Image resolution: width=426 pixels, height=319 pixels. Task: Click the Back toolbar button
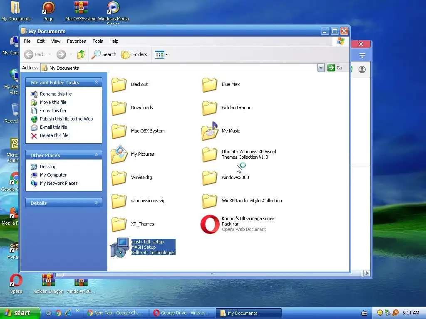click(35, 54)
